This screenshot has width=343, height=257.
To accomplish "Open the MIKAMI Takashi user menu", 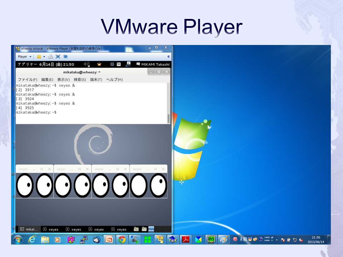I will (153, 64).
